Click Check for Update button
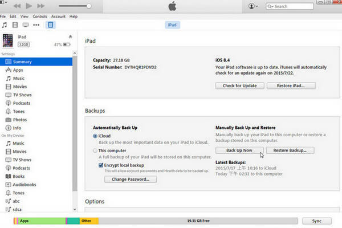Viewport: 342px width, 228px height. coord(240,85)
